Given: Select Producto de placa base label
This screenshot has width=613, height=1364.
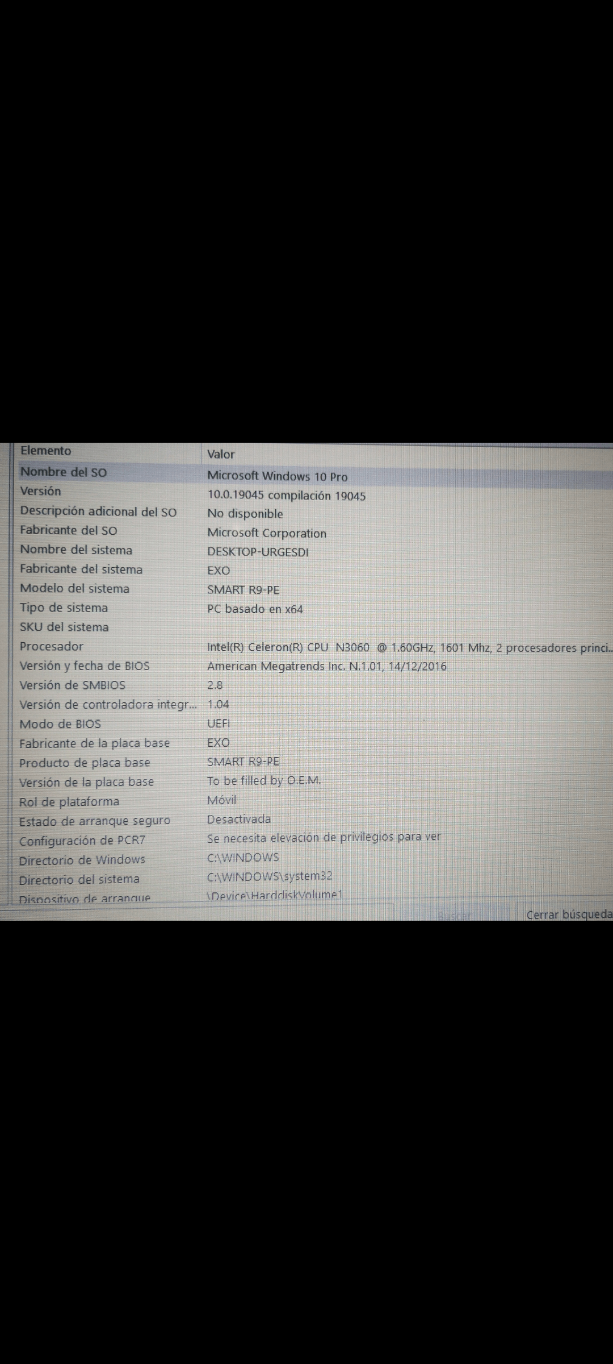Looking at the screenshot, I should [85, 763].
